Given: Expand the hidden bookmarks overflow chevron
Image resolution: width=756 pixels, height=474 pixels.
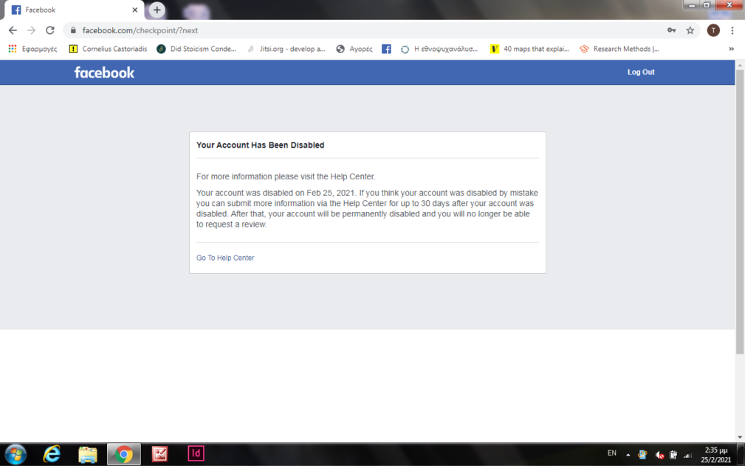Looking at the screenshot, I should click(731, 49).
